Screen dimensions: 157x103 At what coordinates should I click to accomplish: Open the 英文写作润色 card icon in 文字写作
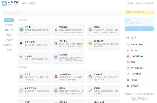(21, 90)
